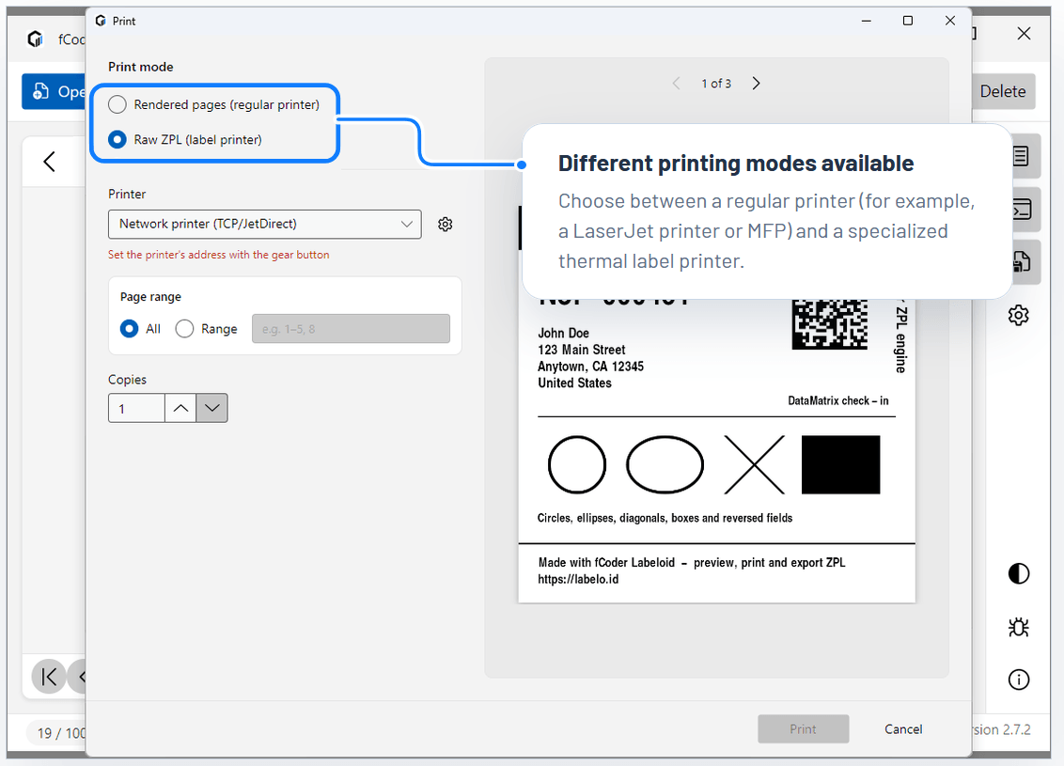Open the info icon in sidebar
This screenshot has width=1064, height=766.
click(x=1019, y=680)
